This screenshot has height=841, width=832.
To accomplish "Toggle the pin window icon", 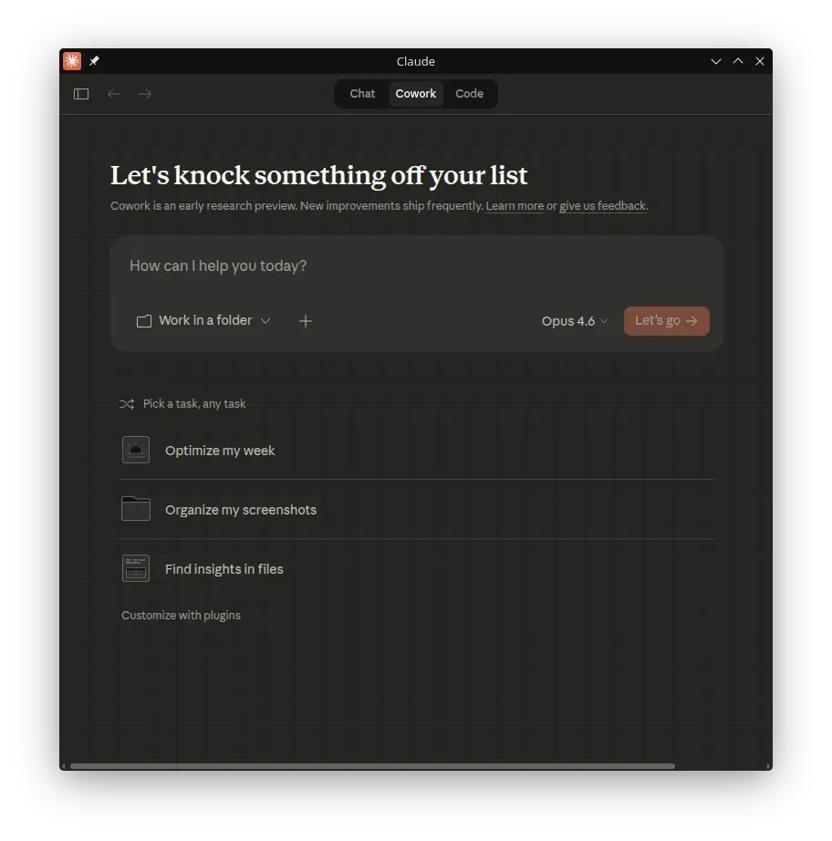I will pos(93,60).
